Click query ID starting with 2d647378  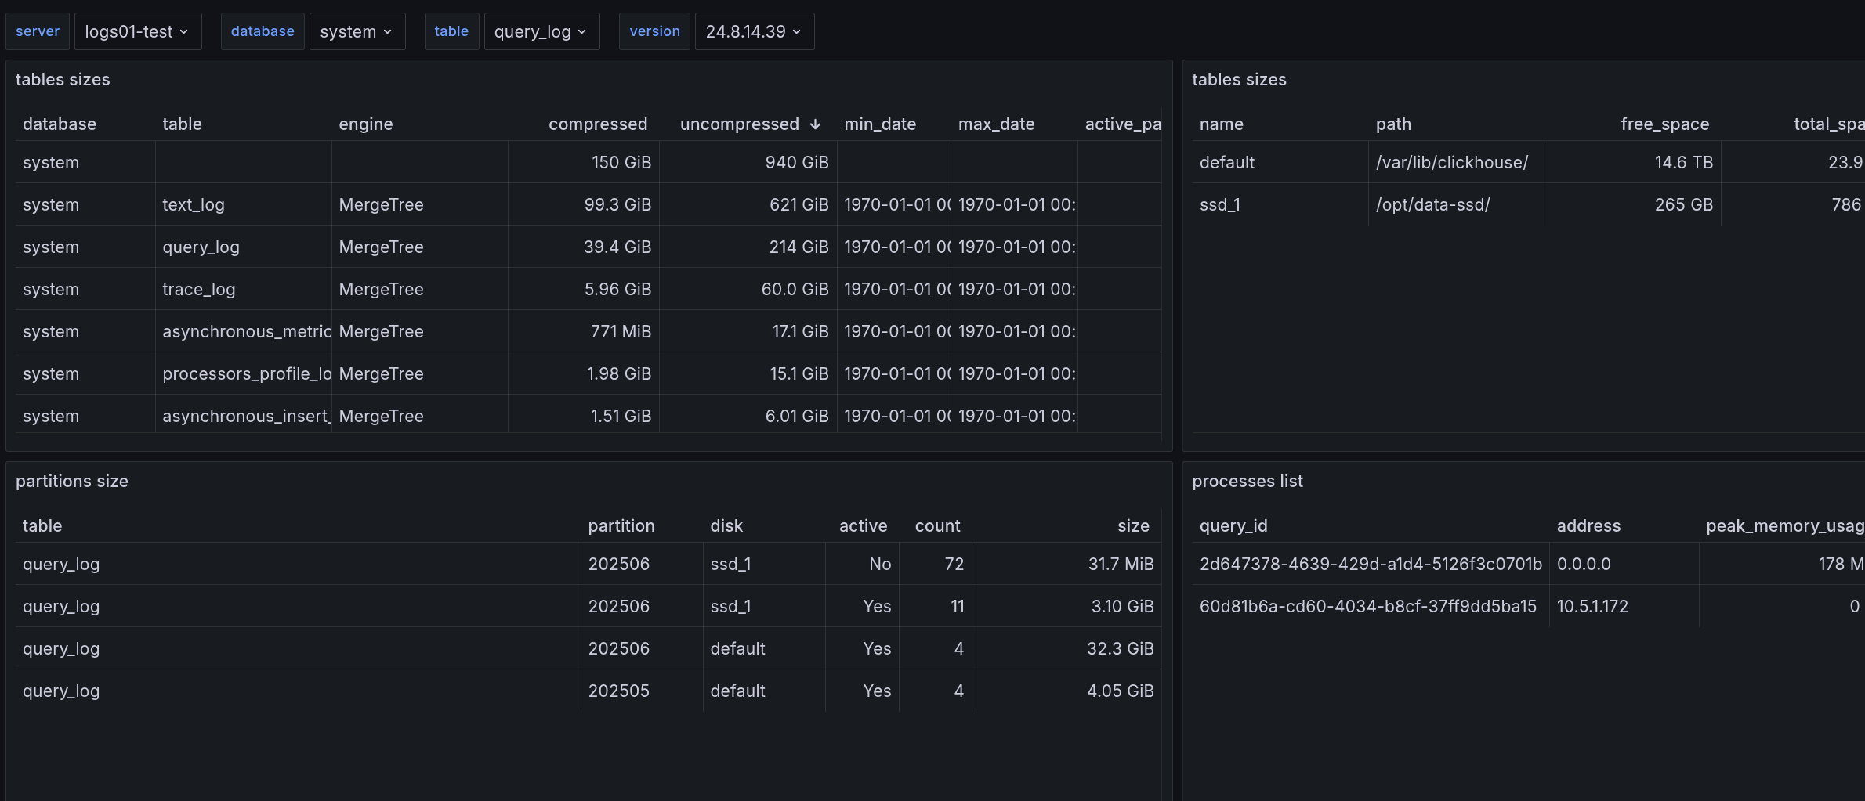pyautogui.click(x=1370, y=565)
